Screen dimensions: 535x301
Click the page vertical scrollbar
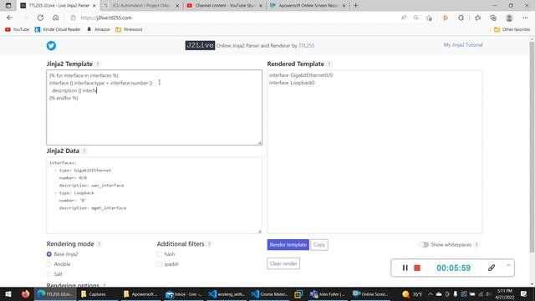pyautogui.click(x=532, y=147)
